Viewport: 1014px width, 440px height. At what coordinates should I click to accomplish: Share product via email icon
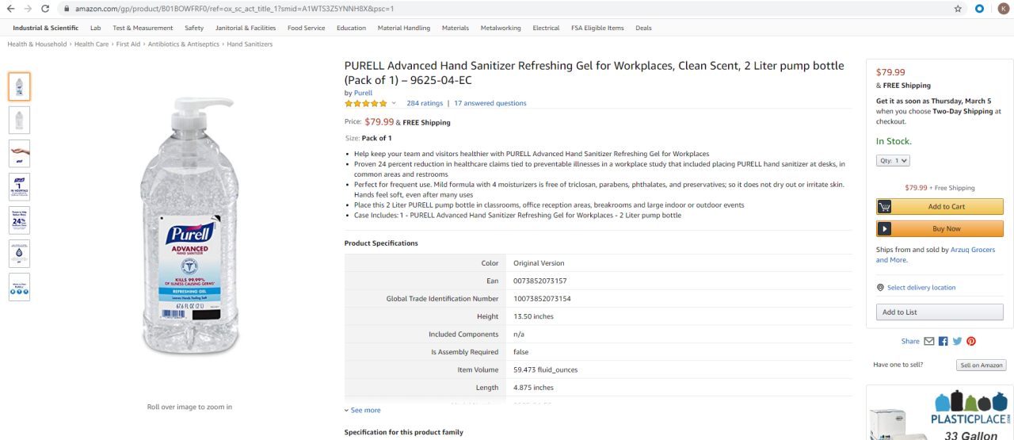(929, 341)
